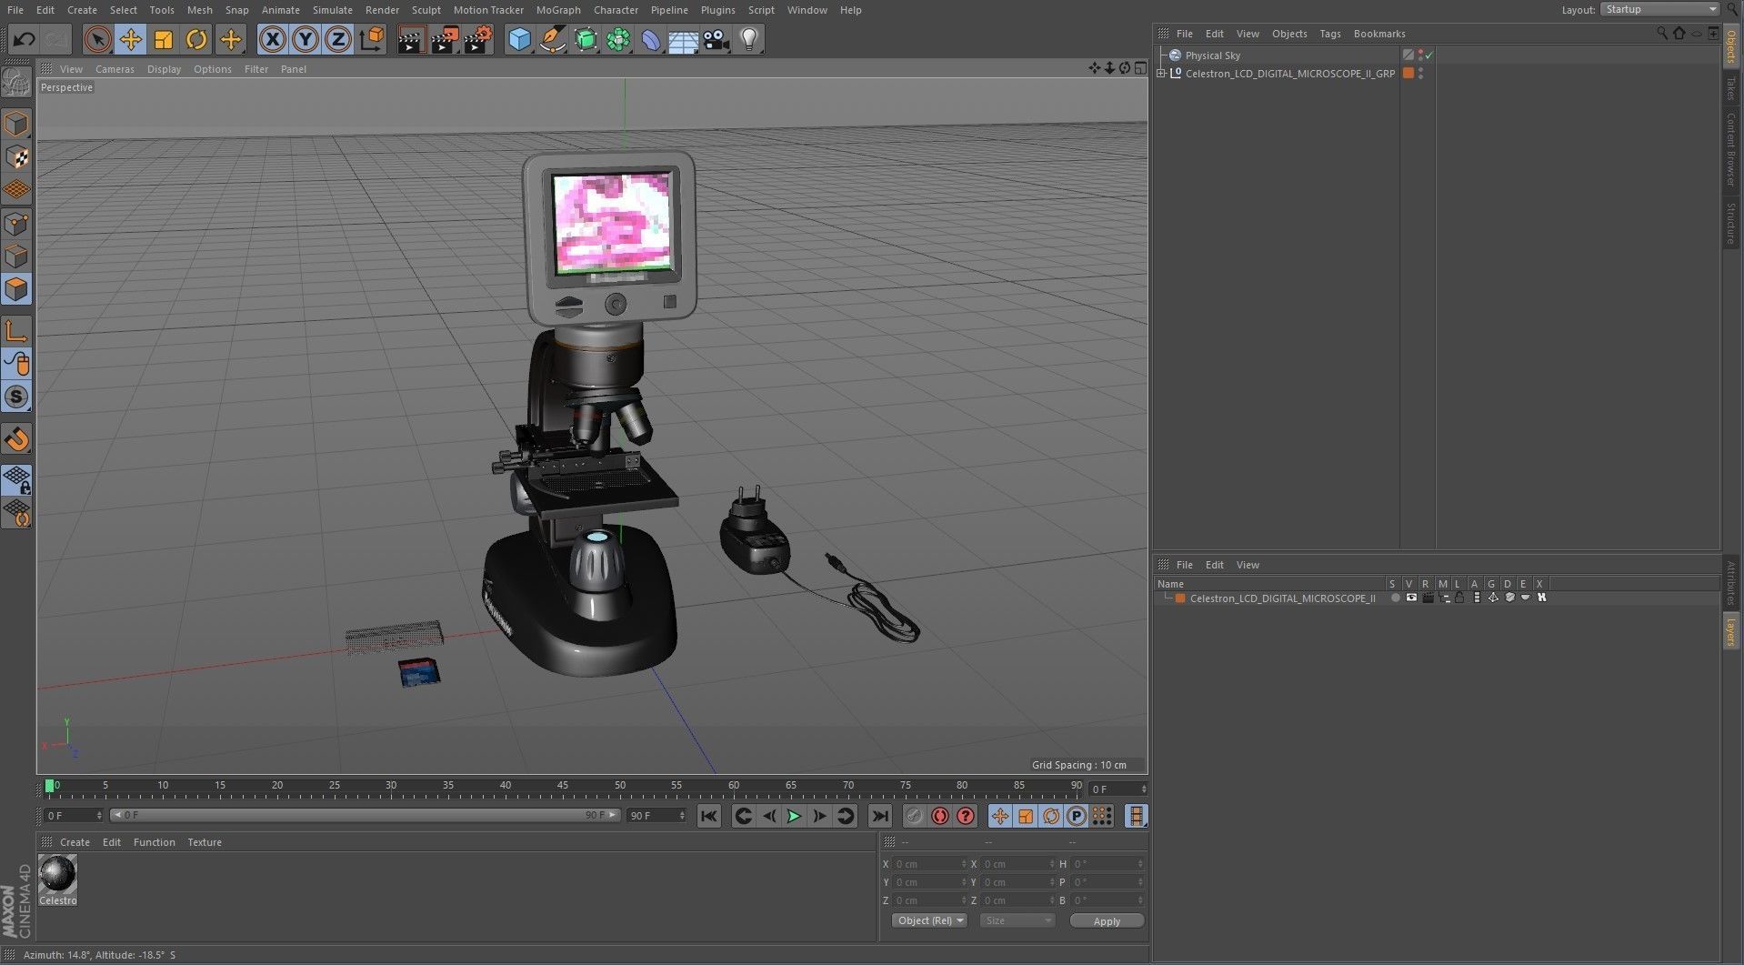Open the MoGraph menu

pyautogui.click(x=558, y=10)
